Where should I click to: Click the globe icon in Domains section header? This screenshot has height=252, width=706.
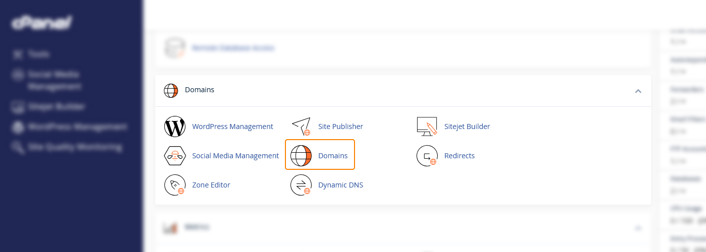point(171,90)
